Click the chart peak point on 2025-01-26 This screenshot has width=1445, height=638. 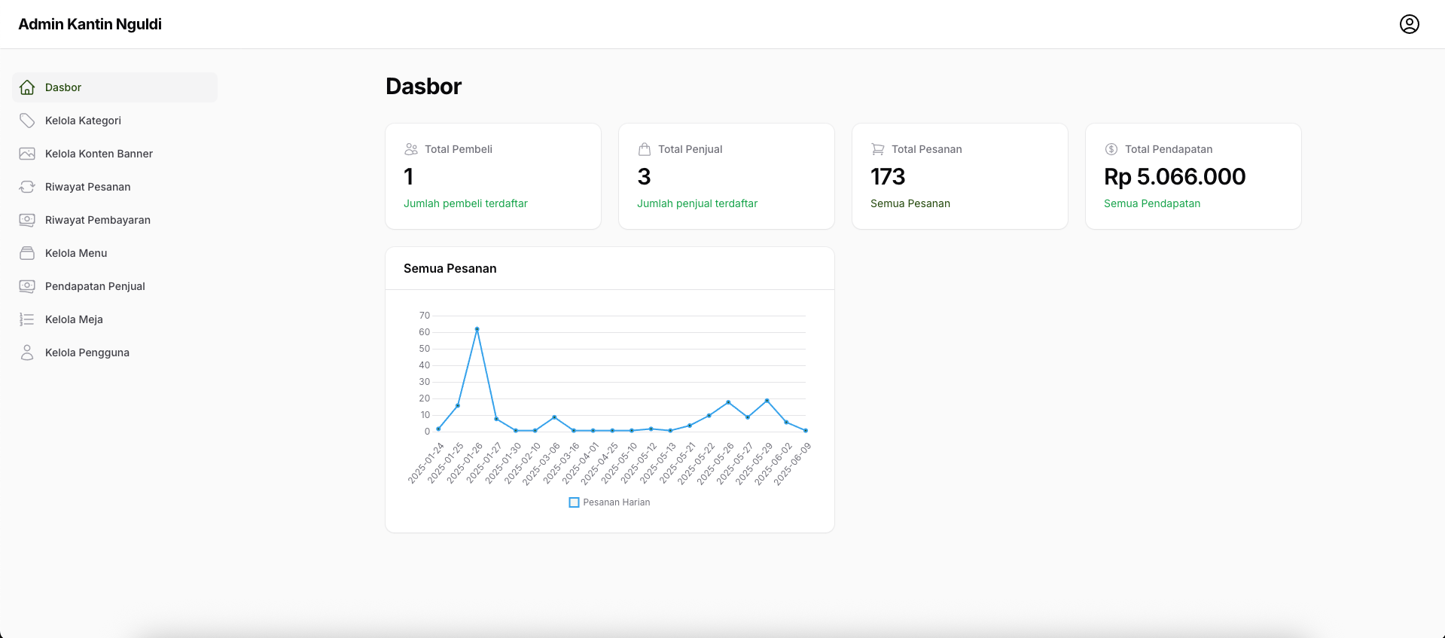[477, 329]
